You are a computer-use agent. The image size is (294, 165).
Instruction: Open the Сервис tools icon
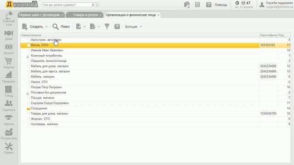click(9, 147)
